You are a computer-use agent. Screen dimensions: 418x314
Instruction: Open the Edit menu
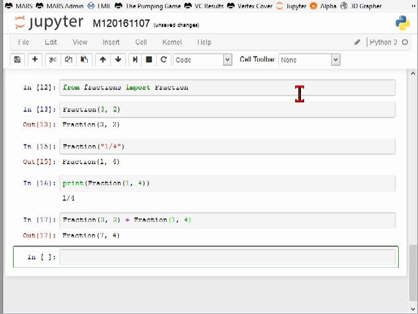click(51, 42)
